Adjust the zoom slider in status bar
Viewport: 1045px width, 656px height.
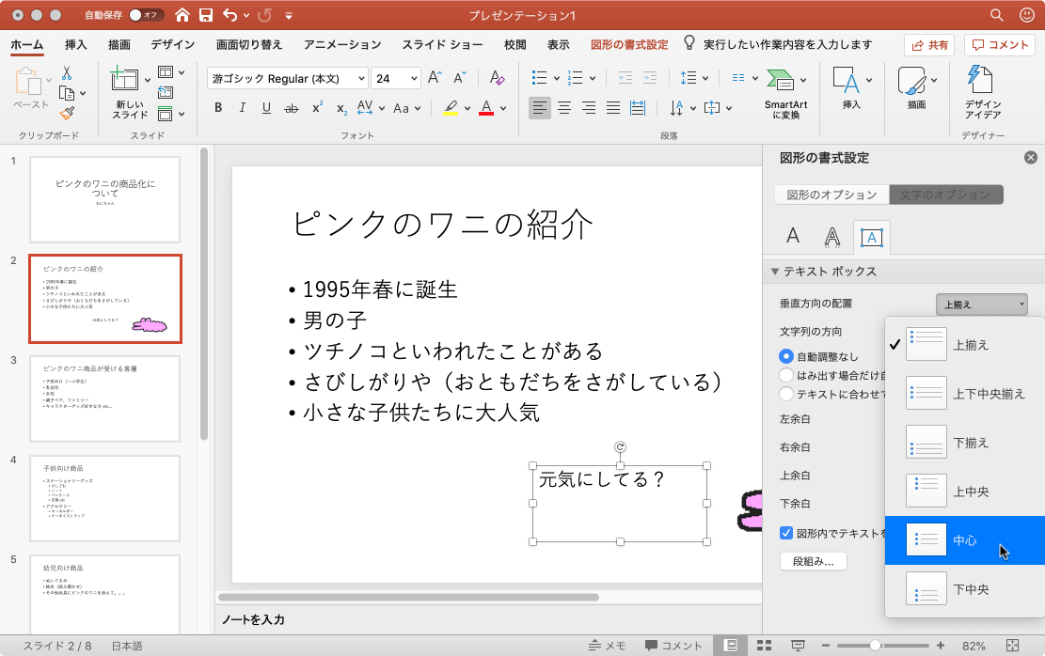click(876, 646)
